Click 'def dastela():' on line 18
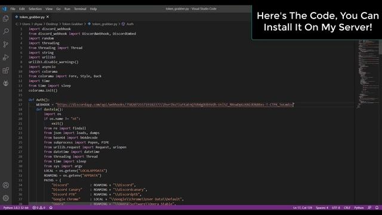 pyautogui.click(x=50, y=109)
